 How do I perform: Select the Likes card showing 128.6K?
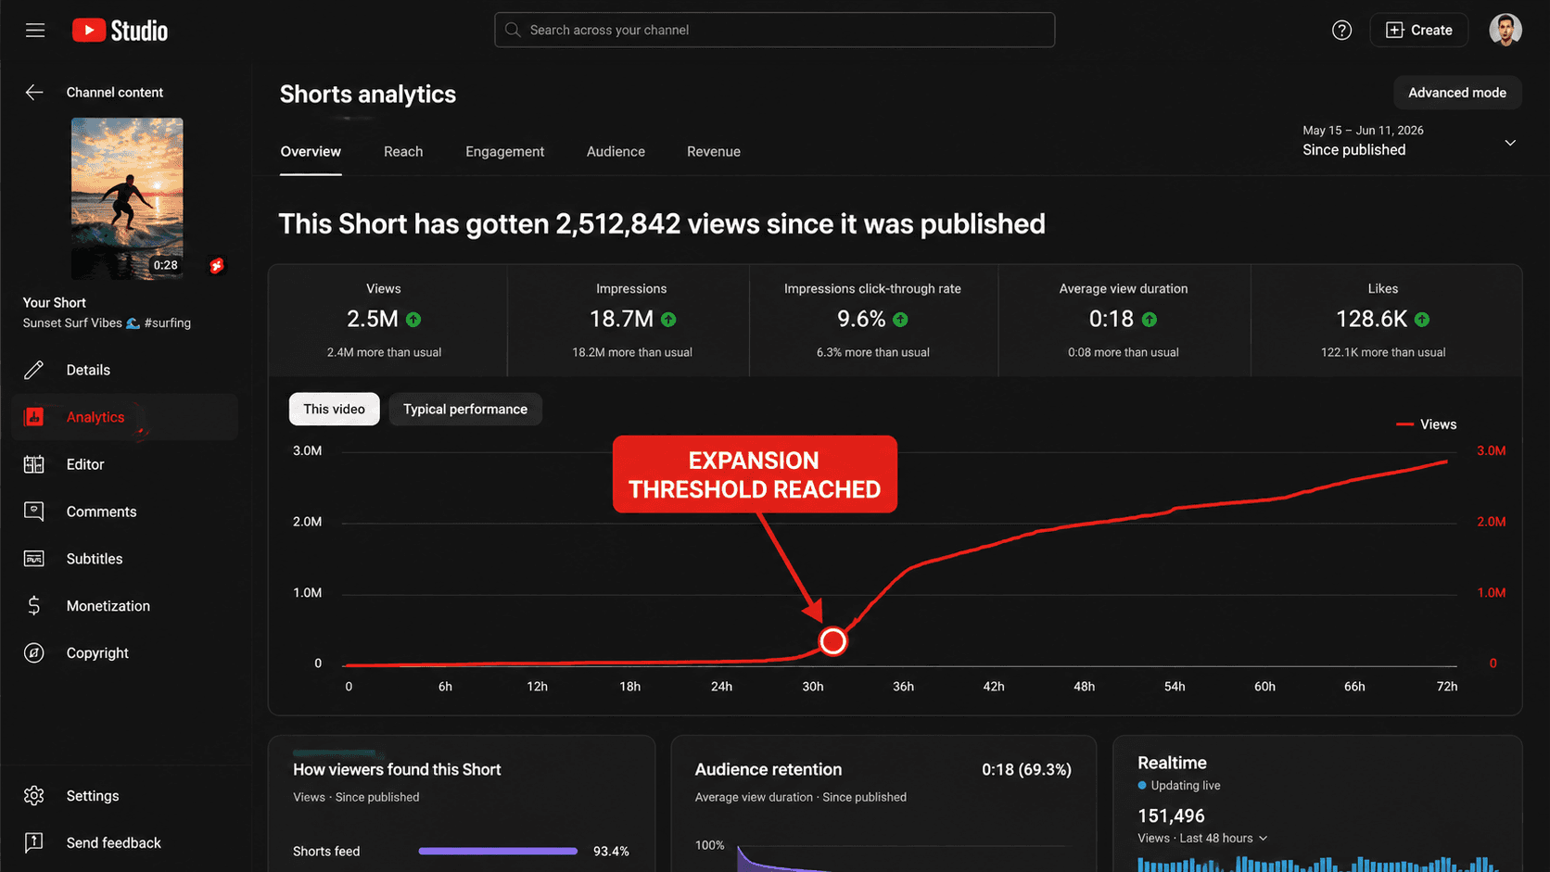[x=1386, y=321]
